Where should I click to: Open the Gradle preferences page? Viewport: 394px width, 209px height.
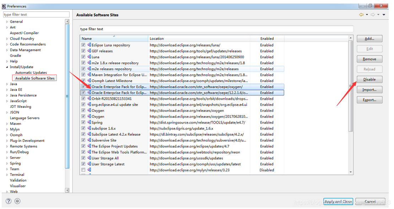pos(16,55)
